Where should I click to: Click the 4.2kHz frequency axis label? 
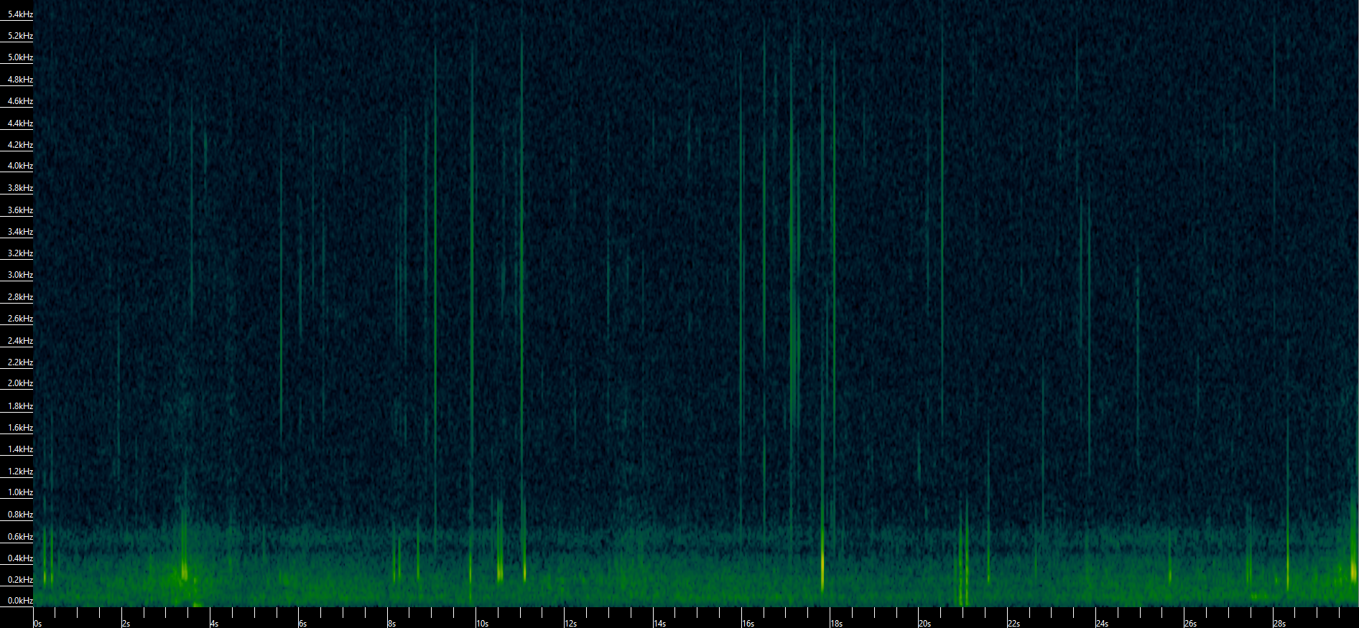(x=20, y=145)
